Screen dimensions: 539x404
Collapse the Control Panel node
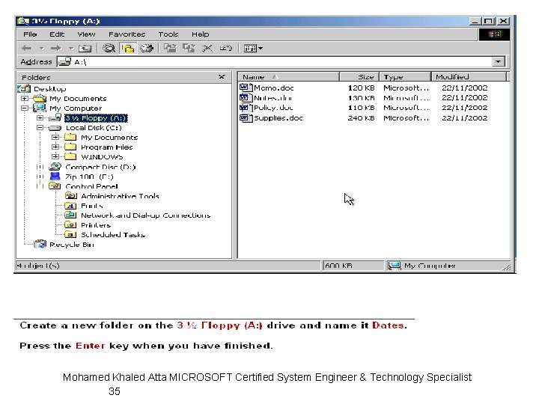[40, 186]
